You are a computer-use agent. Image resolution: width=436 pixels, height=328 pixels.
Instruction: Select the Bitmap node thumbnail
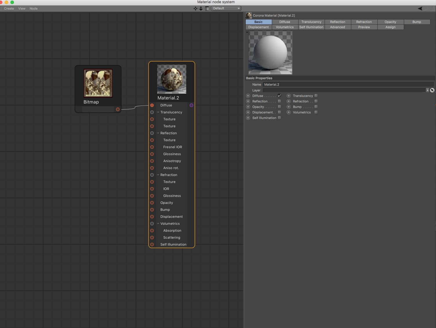(98, 83)
